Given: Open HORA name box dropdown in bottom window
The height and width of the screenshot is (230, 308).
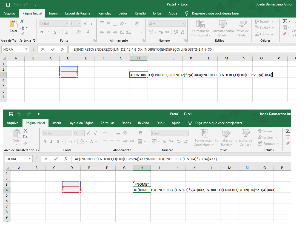Looking at the screenshot, I should [30, 159].
